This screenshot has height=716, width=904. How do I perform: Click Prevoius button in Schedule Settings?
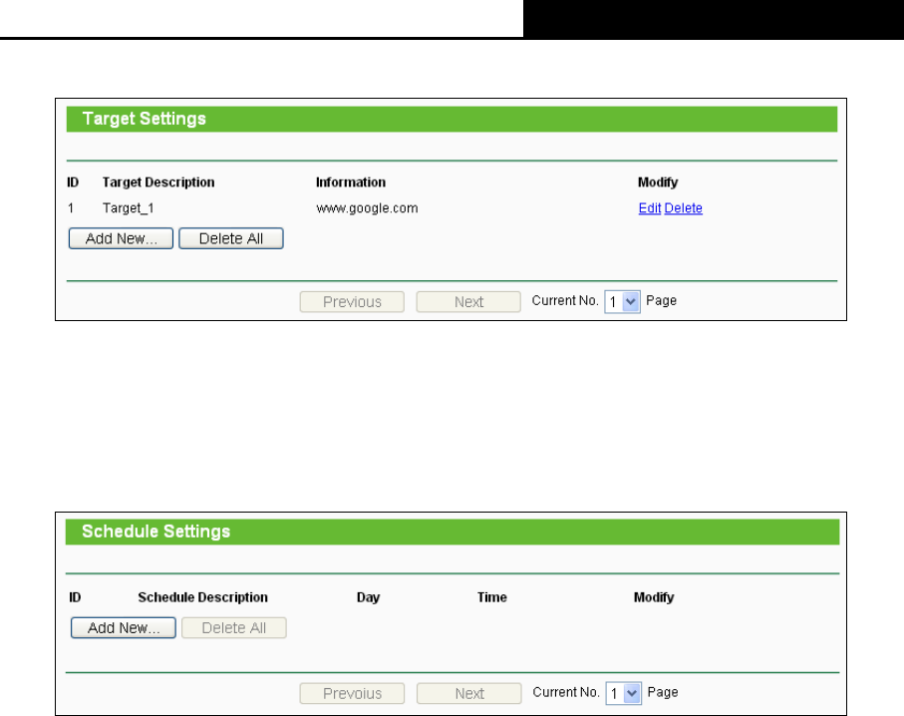pos(352,693)
